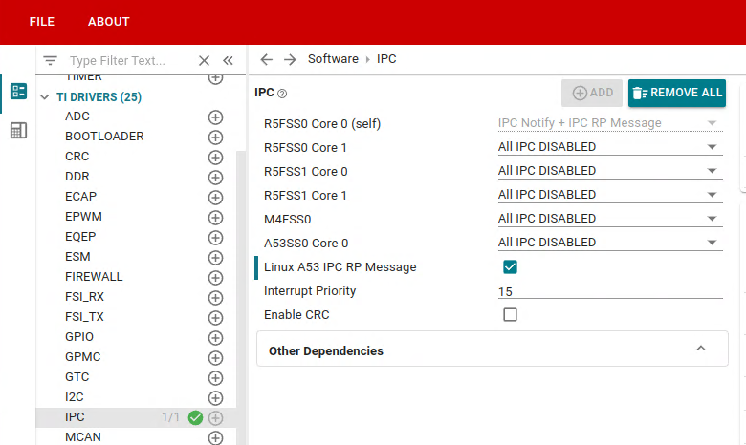Open the M4FSS0 IPC dropdown
746x445 pixels.
click(x=610, y=219)
